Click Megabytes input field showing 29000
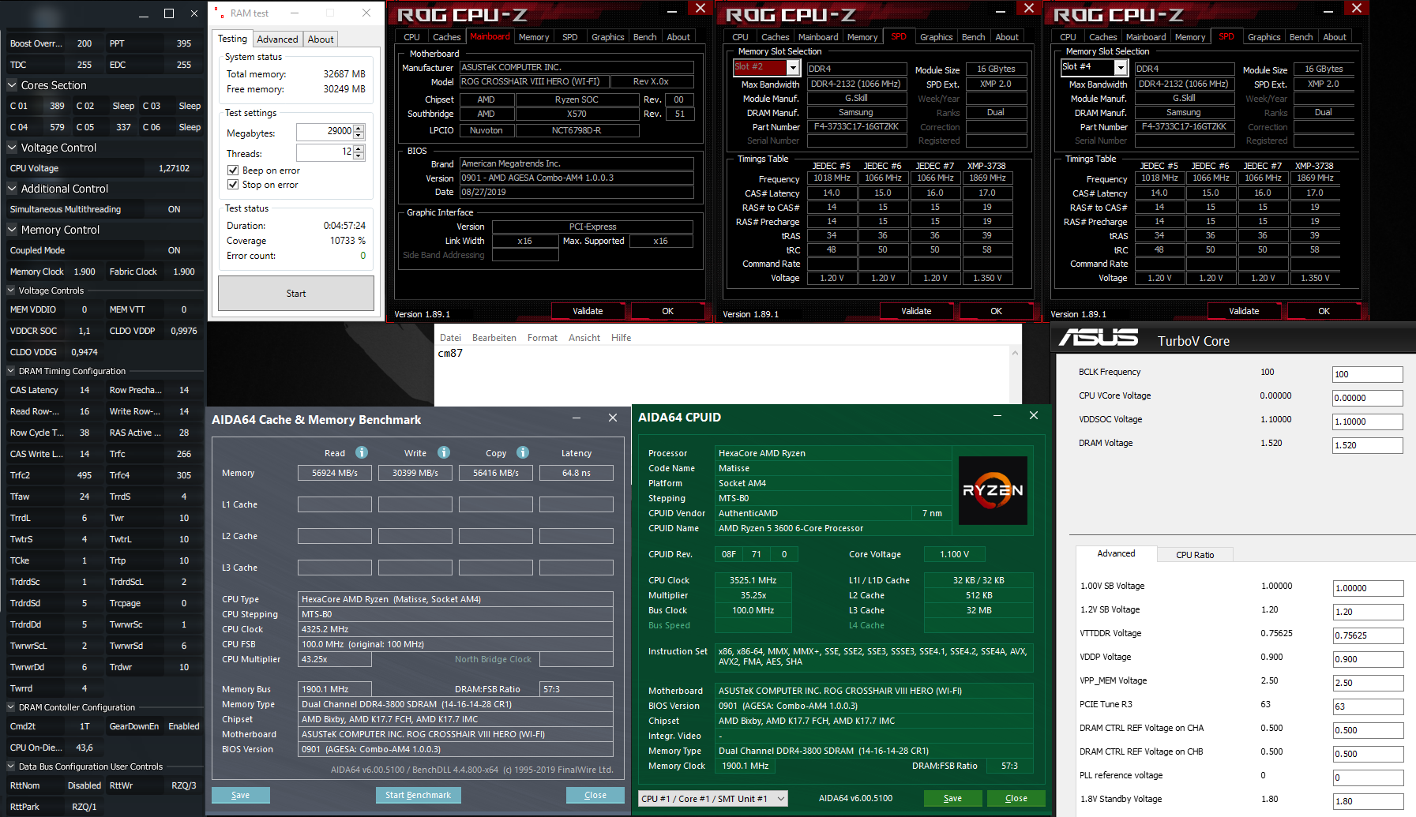The image size is (1416, 817). [325, 131]
